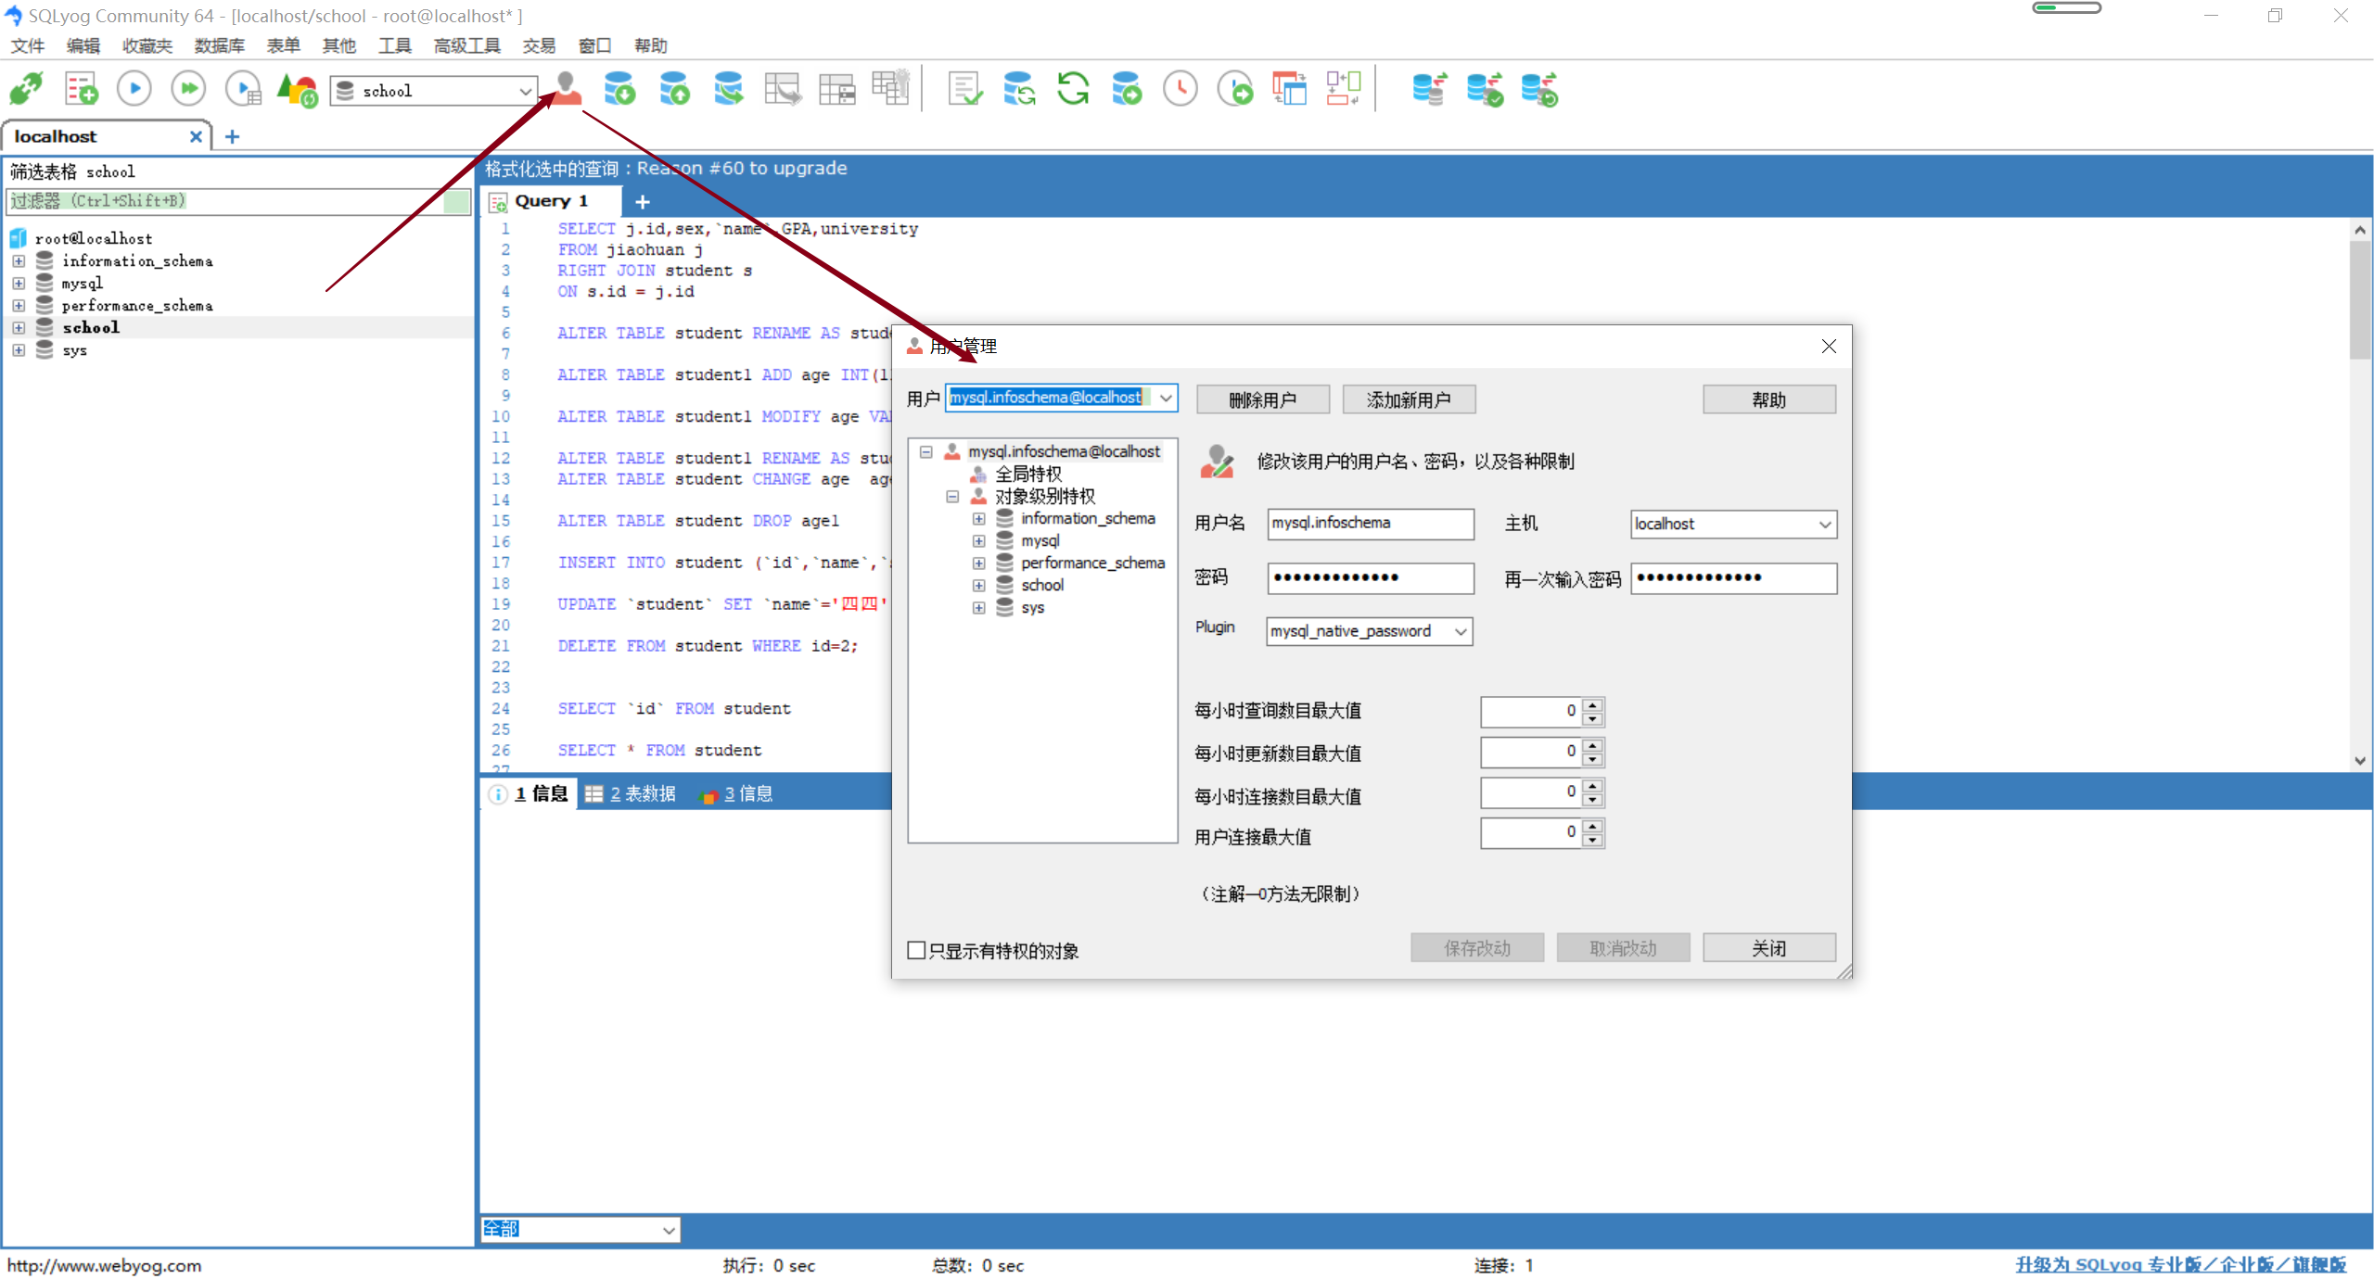Viewport: 2374px width, 1279px height.
Task: Close the localhost connection tab
Action: coord(196,136)
